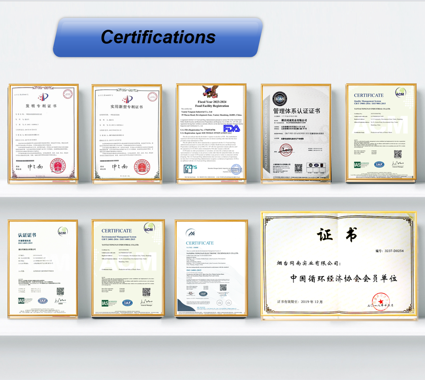Click the blue FDA logo

pyautogui.click(x=232, y=128)
